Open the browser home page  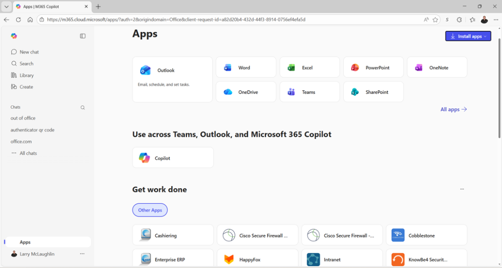30,20
